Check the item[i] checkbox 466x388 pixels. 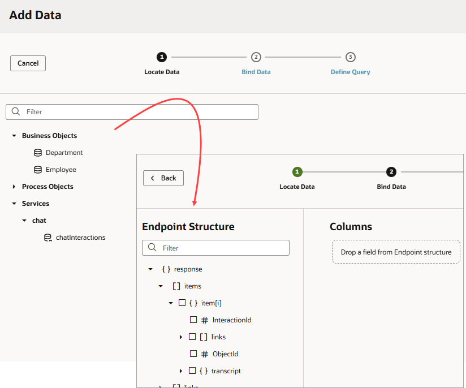(182, 303)
